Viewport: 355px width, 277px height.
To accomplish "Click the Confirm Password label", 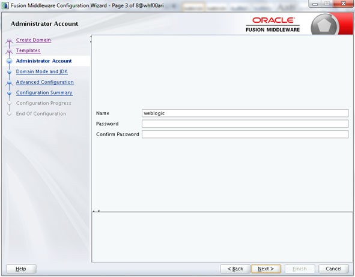I will coord(118,134).
